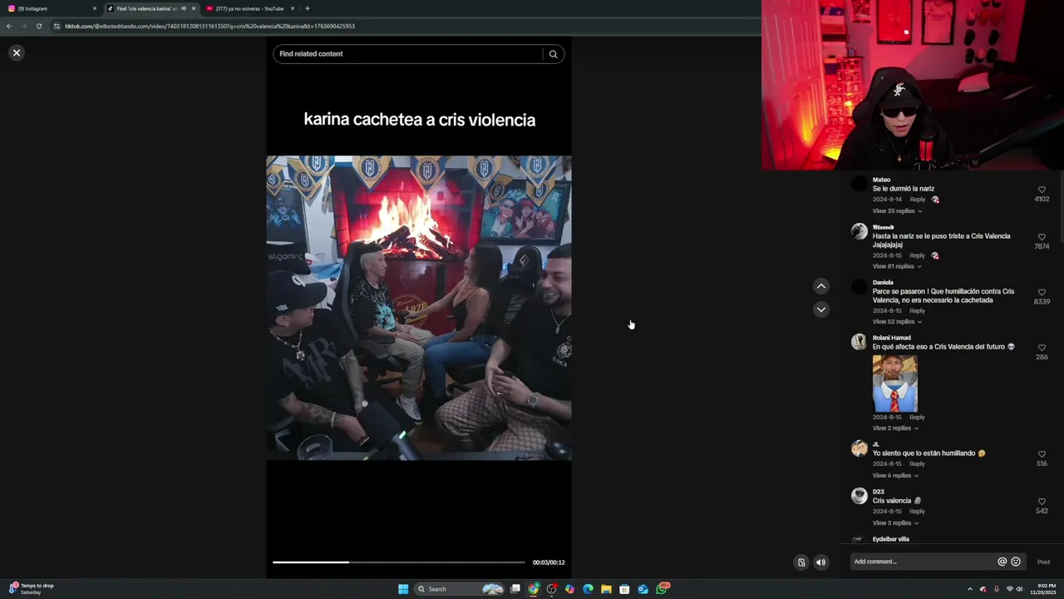Open Mateo's profile avatar
This screenshot has width=1064, height=599.
(x=860, y=184)
